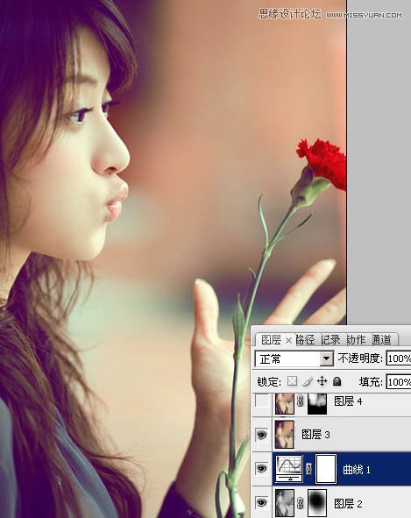Click the lock position move icon
The height and width of the screenshot is (518, 411).
[x=322, y=381]
